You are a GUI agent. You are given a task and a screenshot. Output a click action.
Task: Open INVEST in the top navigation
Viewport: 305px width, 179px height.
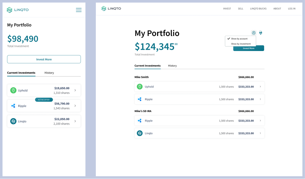click(x=227, y=8)
